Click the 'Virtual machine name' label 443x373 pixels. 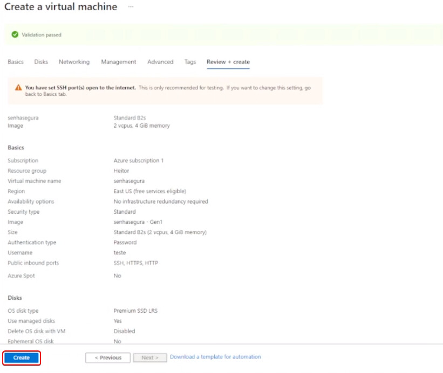tap(34, 181)
